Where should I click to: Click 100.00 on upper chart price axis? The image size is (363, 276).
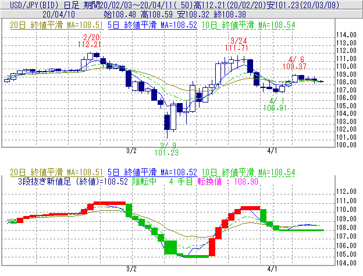pyautogui.click(x=346, y=145)
